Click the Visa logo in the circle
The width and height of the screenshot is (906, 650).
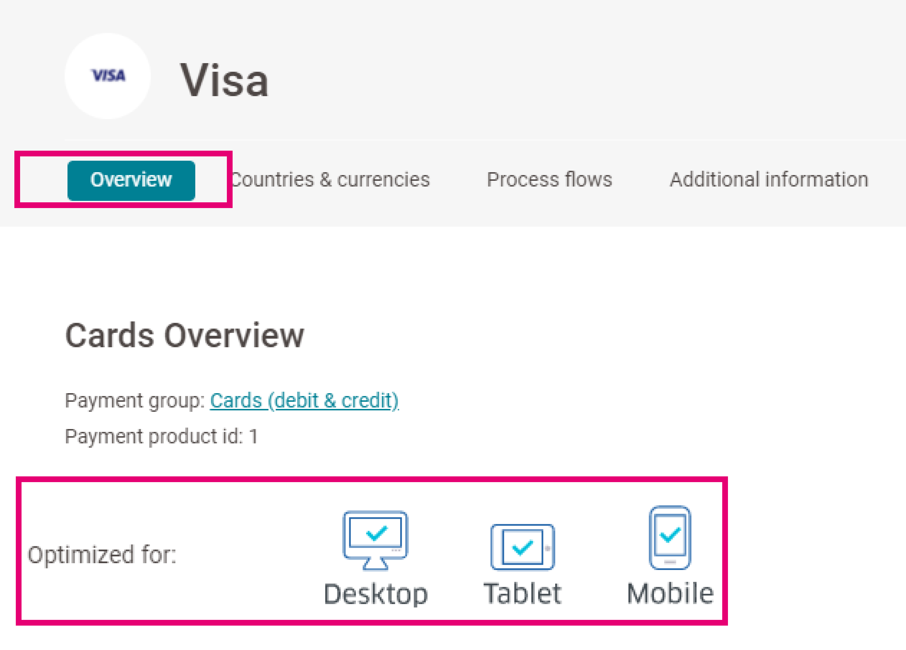[x=108, y=75]
